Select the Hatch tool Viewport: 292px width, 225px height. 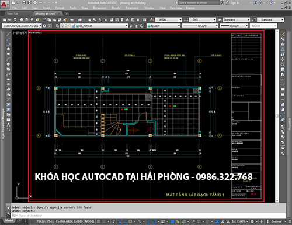[8, 105]
